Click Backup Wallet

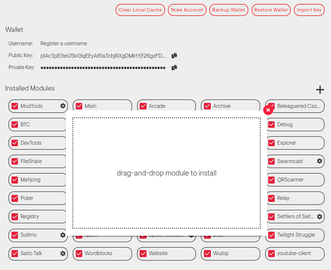tap(228, 10)
